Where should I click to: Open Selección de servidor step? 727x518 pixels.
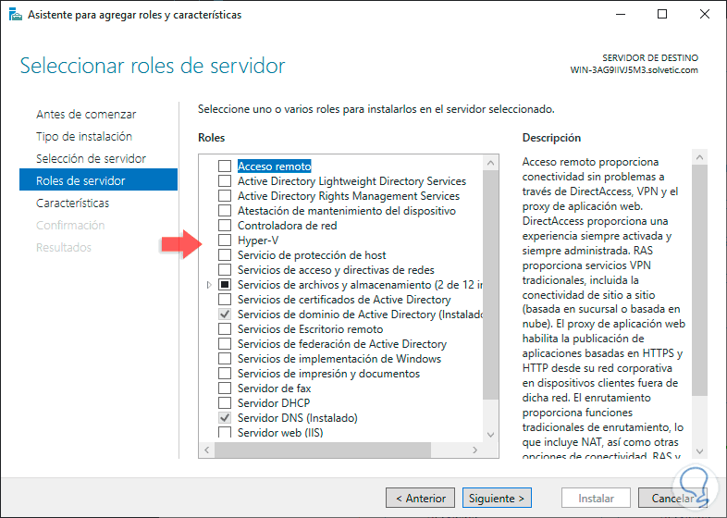(x=91, y=158)
